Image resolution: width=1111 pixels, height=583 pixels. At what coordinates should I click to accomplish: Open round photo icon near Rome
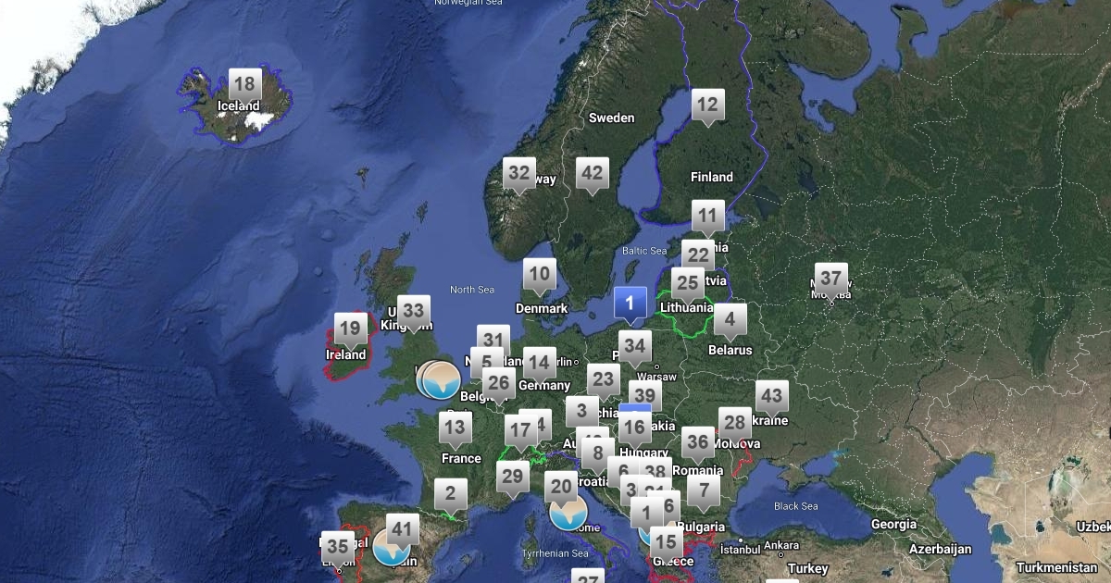[x=568, y=511]
